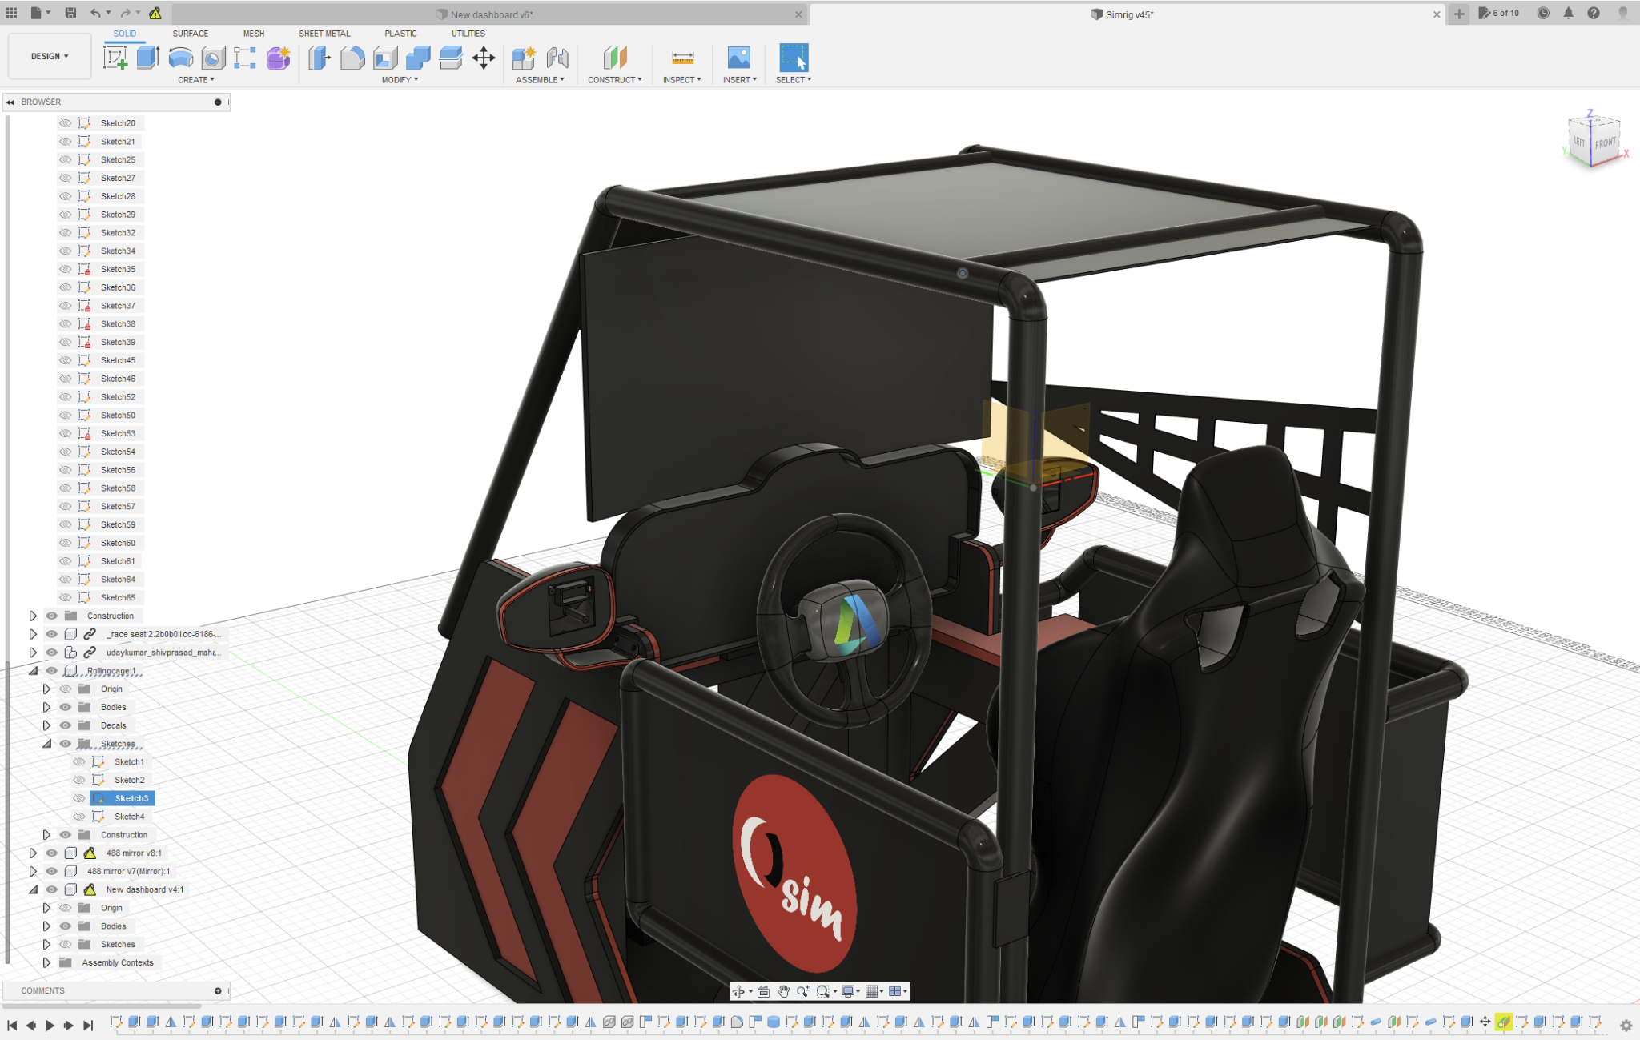The image size is (1640, 1040).
Task: Open the Joint tool icon
Action: [557, 58]
